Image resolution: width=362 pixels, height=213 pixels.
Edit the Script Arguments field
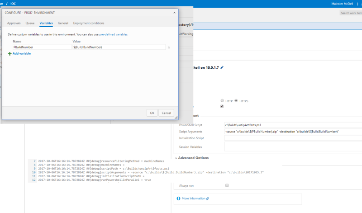pos(293,132)
